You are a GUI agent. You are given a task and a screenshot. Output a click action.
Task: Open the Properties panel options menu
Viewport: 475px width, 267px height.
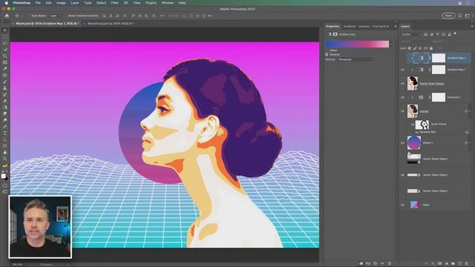395,27
